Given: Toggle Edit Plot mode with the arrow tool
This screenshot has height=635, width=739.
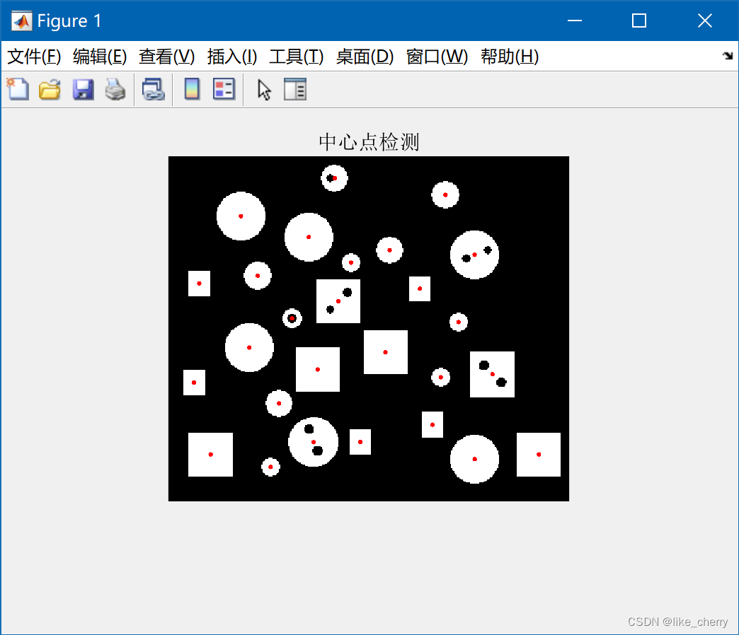Looking at the screenshot, I should pos(263,89).
